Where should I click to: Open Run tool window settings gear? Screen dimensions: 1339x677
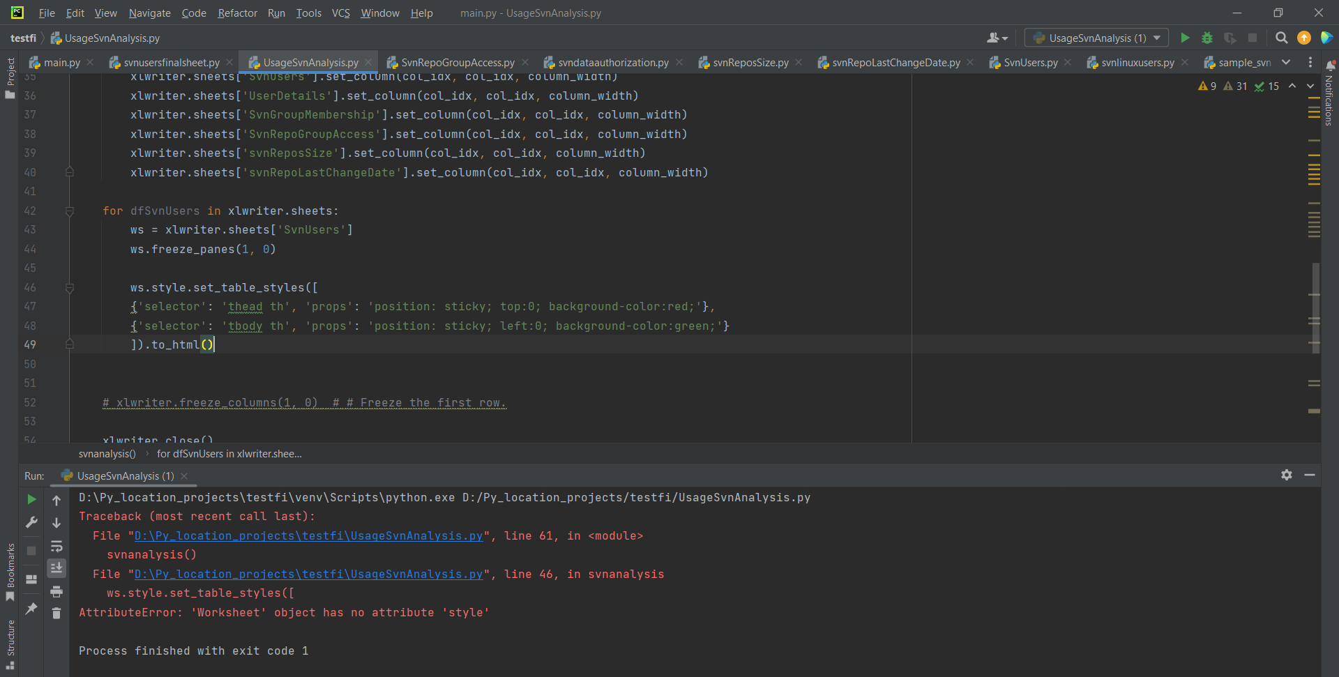click(1287, 475)
